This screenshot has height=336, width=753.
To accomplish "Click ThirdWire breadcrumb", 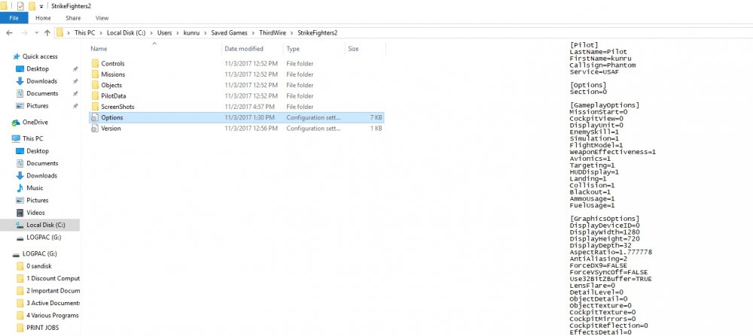I will 273,32.
